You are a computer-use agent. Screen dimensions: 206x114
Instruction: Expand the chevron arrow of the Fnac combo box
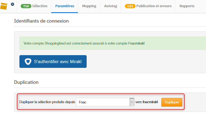[132, 102]
